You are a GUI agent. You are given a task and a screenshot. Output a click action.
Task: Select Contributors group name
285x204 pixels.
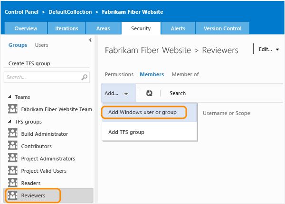click(37, 146)
